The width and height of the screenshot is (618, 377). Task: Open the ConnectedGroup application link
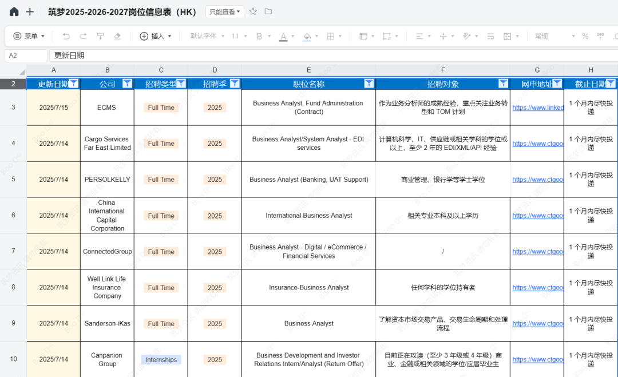[538, 251]
